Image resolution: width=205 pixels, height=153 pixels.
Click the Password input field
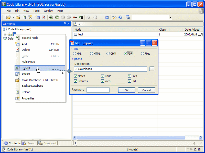pyautogui.click(x=98, y=90)
